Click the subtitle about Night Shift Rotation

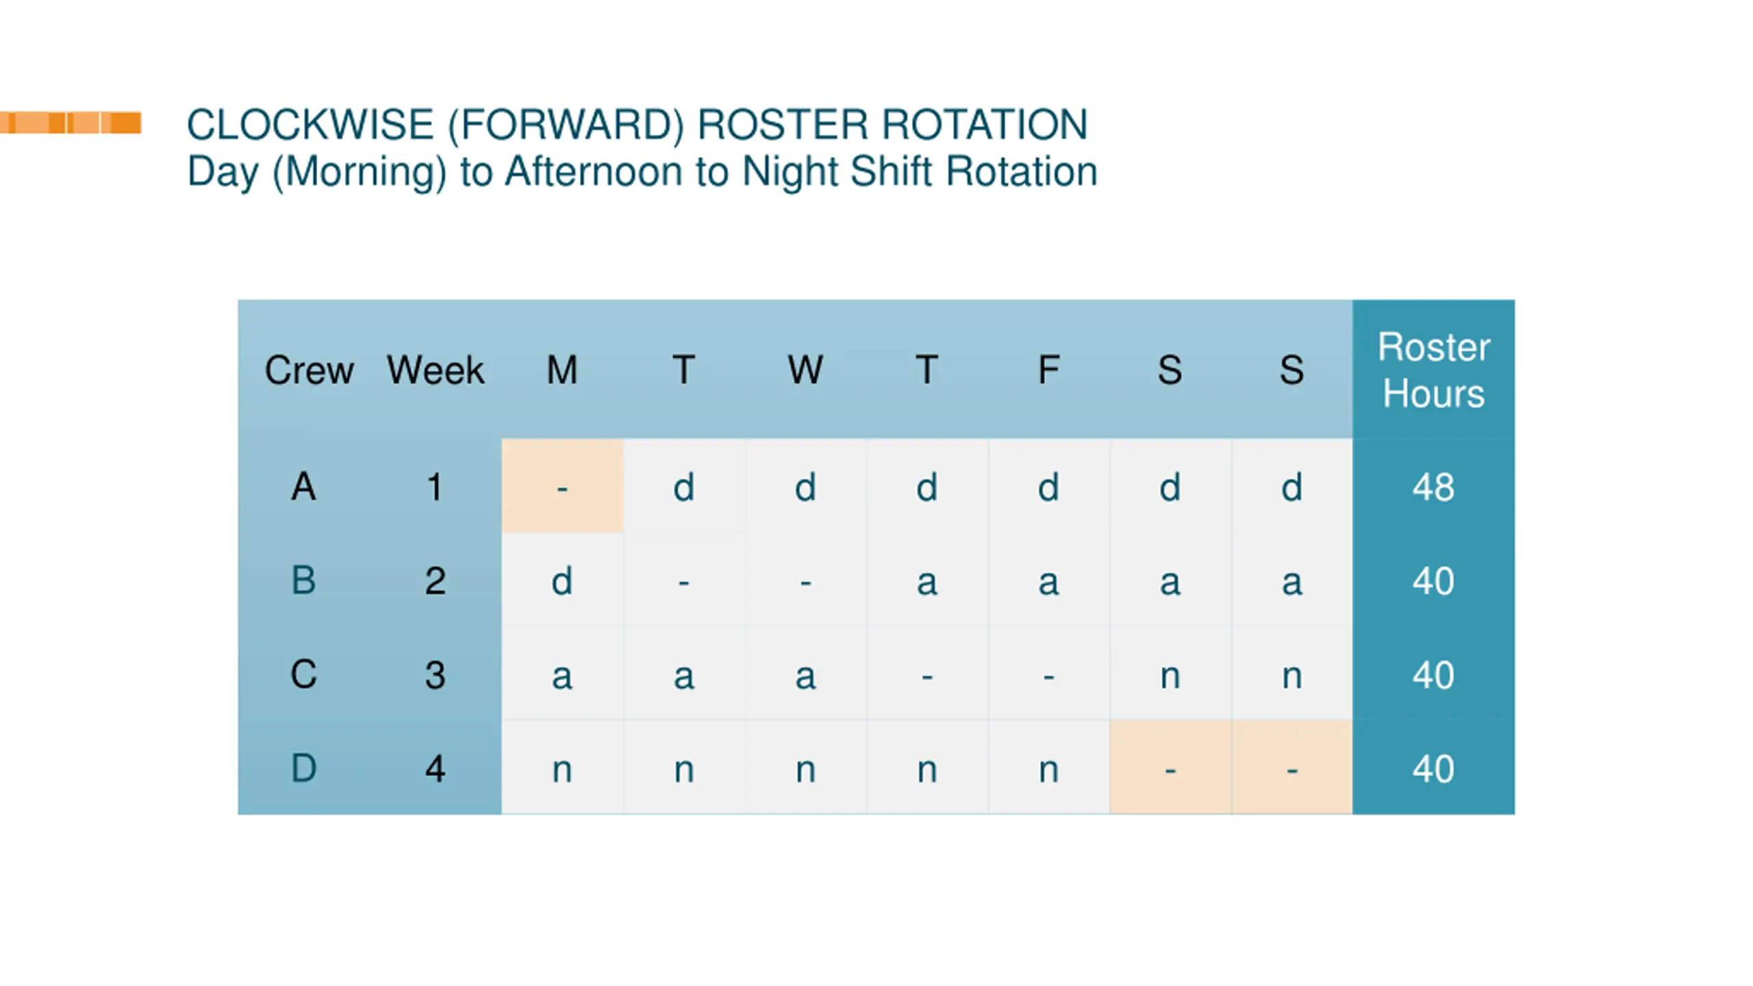[x=642, y=171]
